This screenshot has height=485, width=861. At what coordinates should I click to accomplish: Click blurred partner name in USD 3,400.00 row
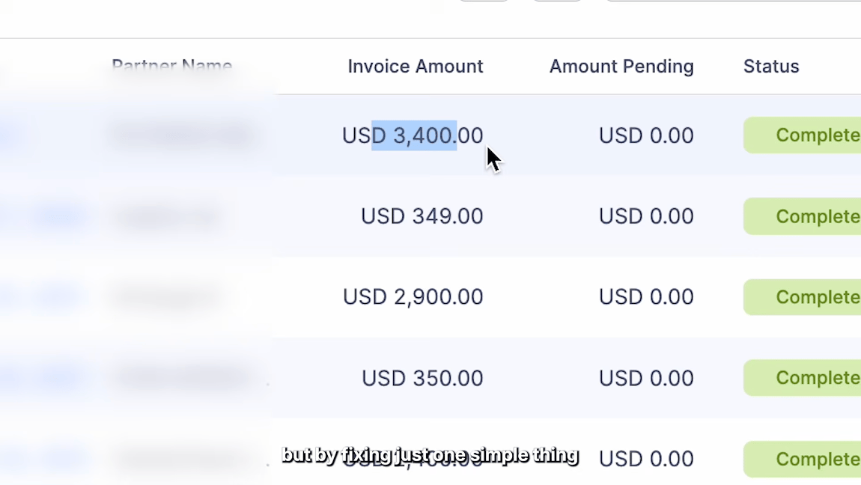pyautogui.click(x=181, y=135)
